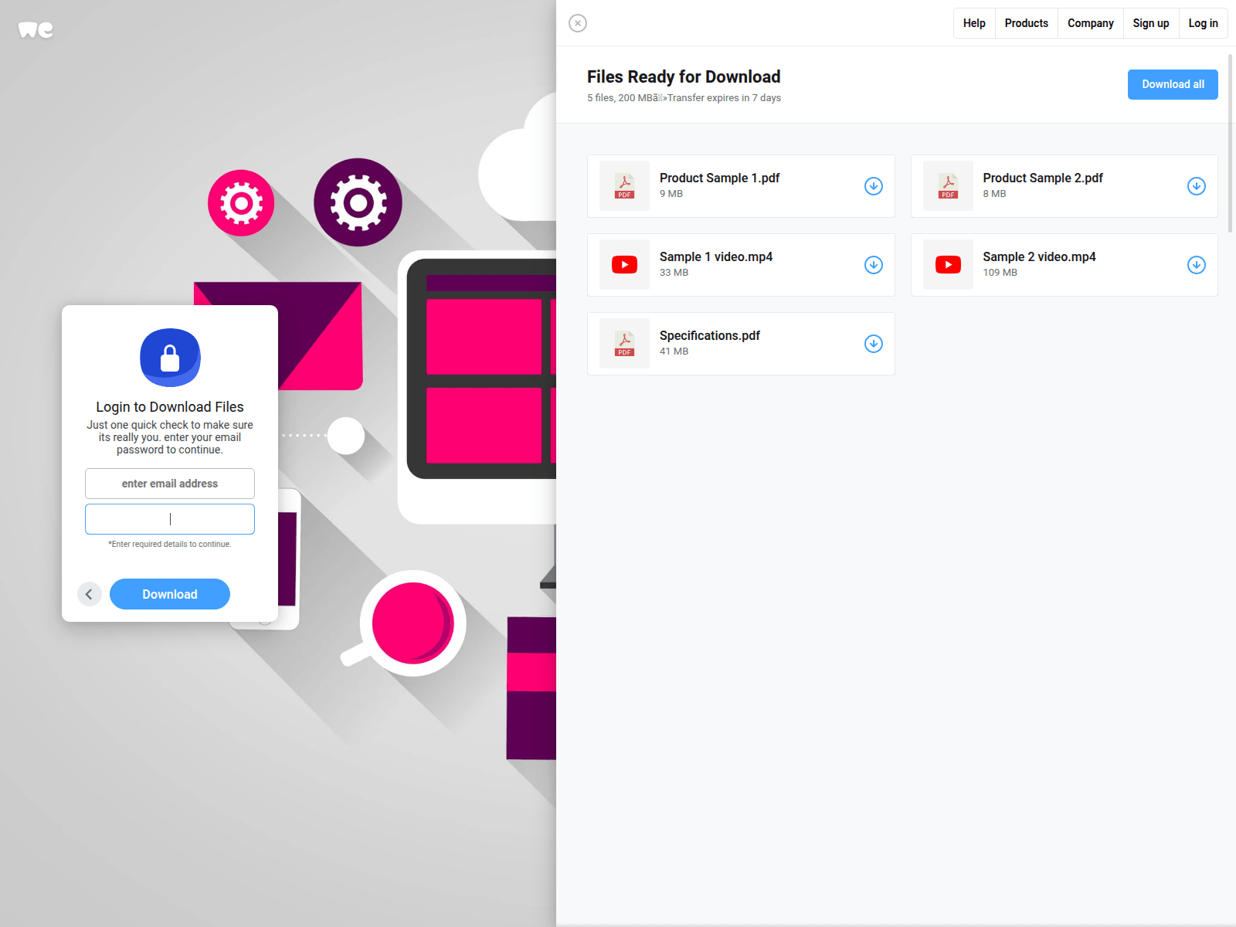The image size is (1236, 927).
Task: Click the 'we' logo in top left
Action: point(36,29)
